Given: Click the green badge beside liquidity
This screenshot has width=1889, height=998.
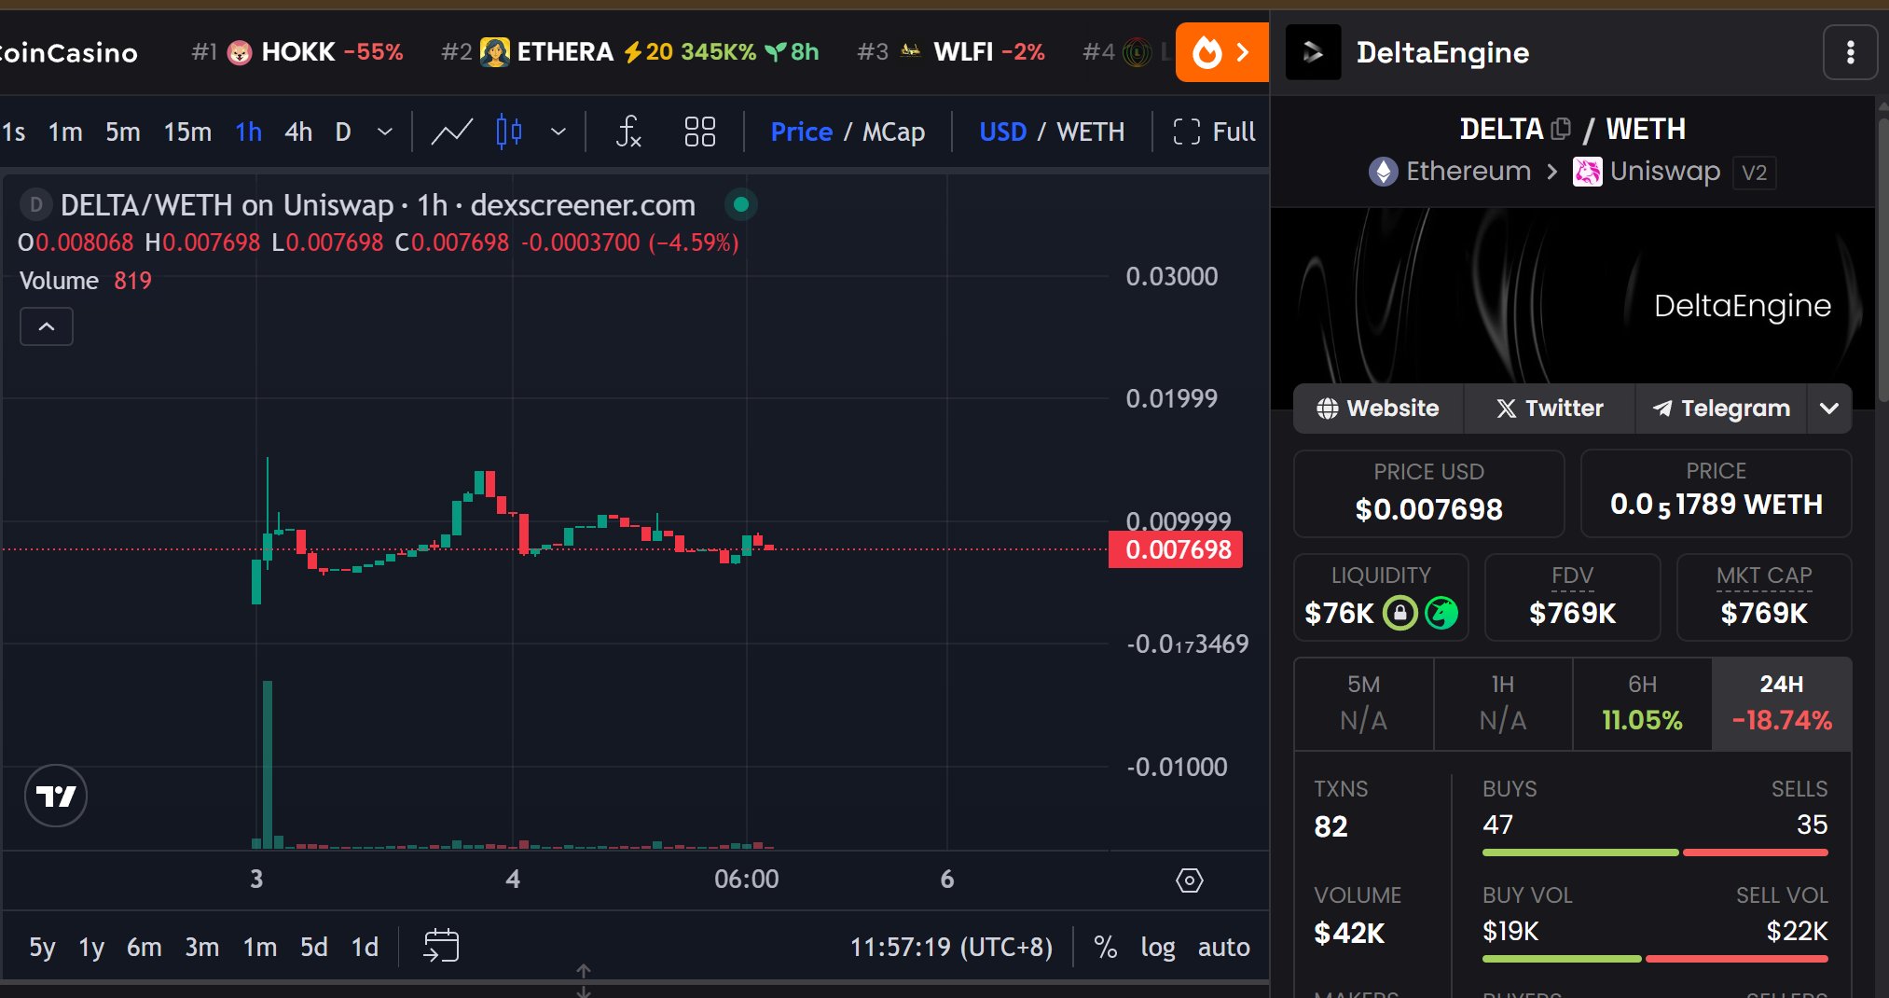Looking at the screenshot, I should pos(1441,613).
